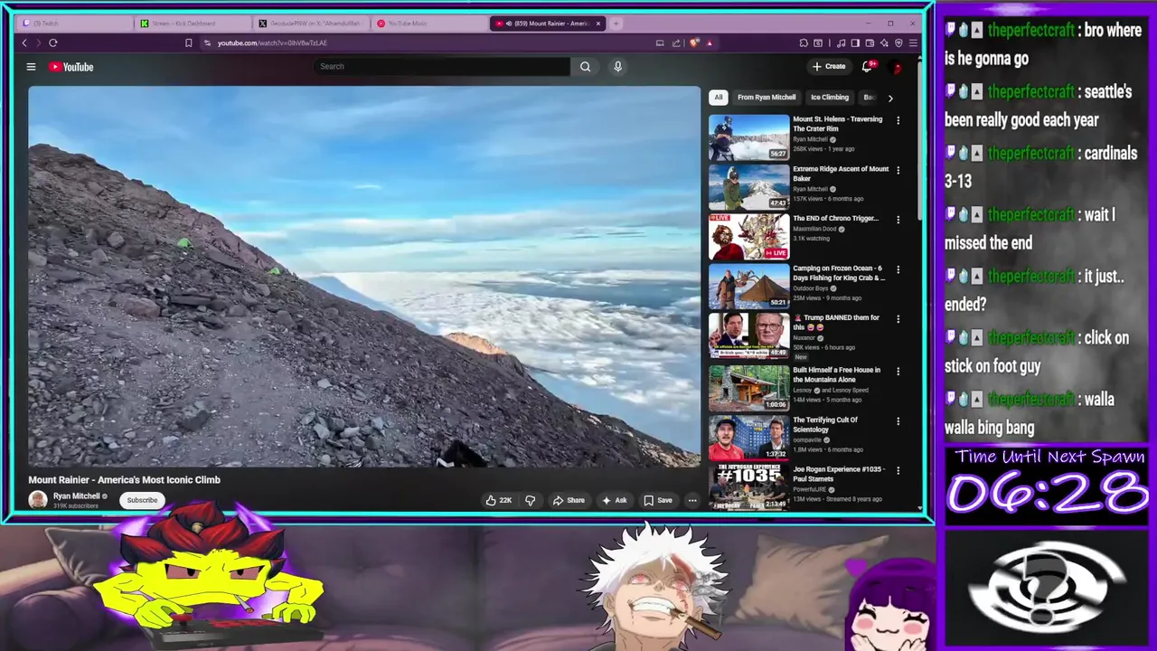Switch to the YouTube Music tab

(x=429, y=24)
